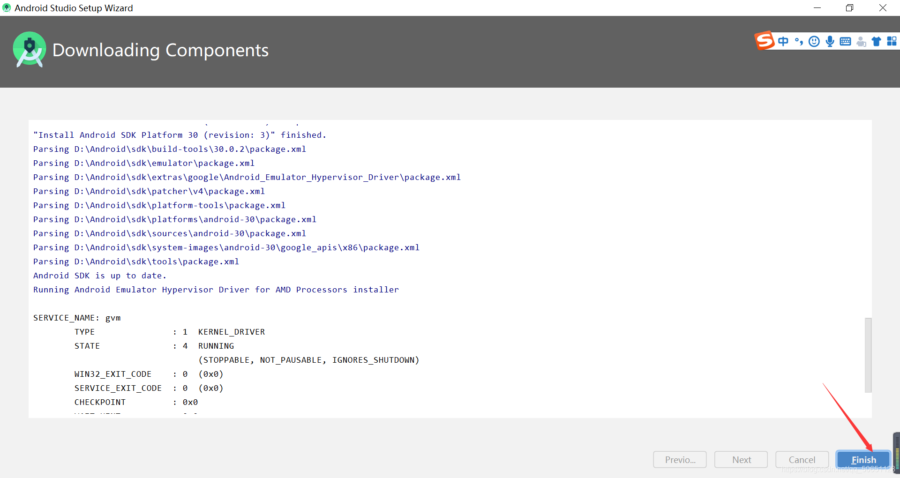The width and height of the screenshot is (900, 478).
Task: Click the 'STATE : 4 RUNNING' line
Action: pyautogui.click(x=154, y=346)
